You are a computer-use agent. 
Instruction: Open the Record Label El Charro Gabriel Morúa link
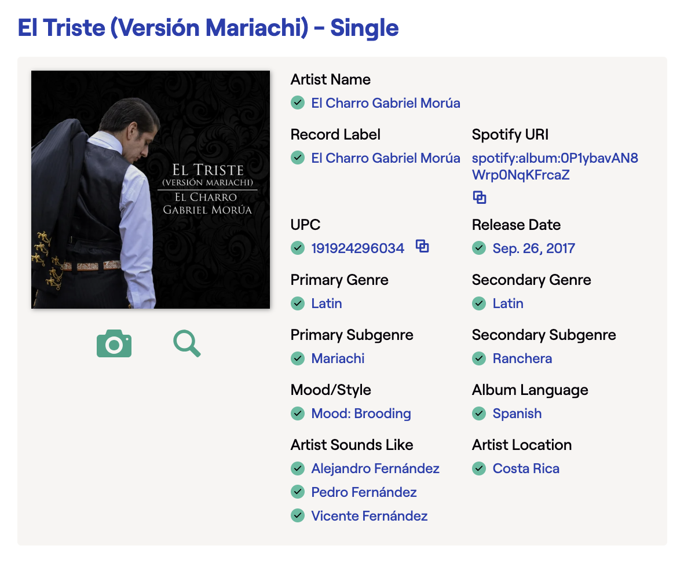(x=385, y=158)
